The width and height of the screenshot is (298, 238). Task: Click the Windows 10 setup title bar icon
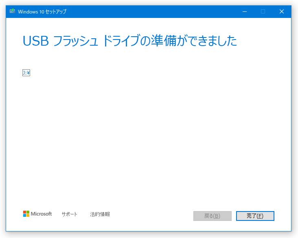tap(12, 11)
